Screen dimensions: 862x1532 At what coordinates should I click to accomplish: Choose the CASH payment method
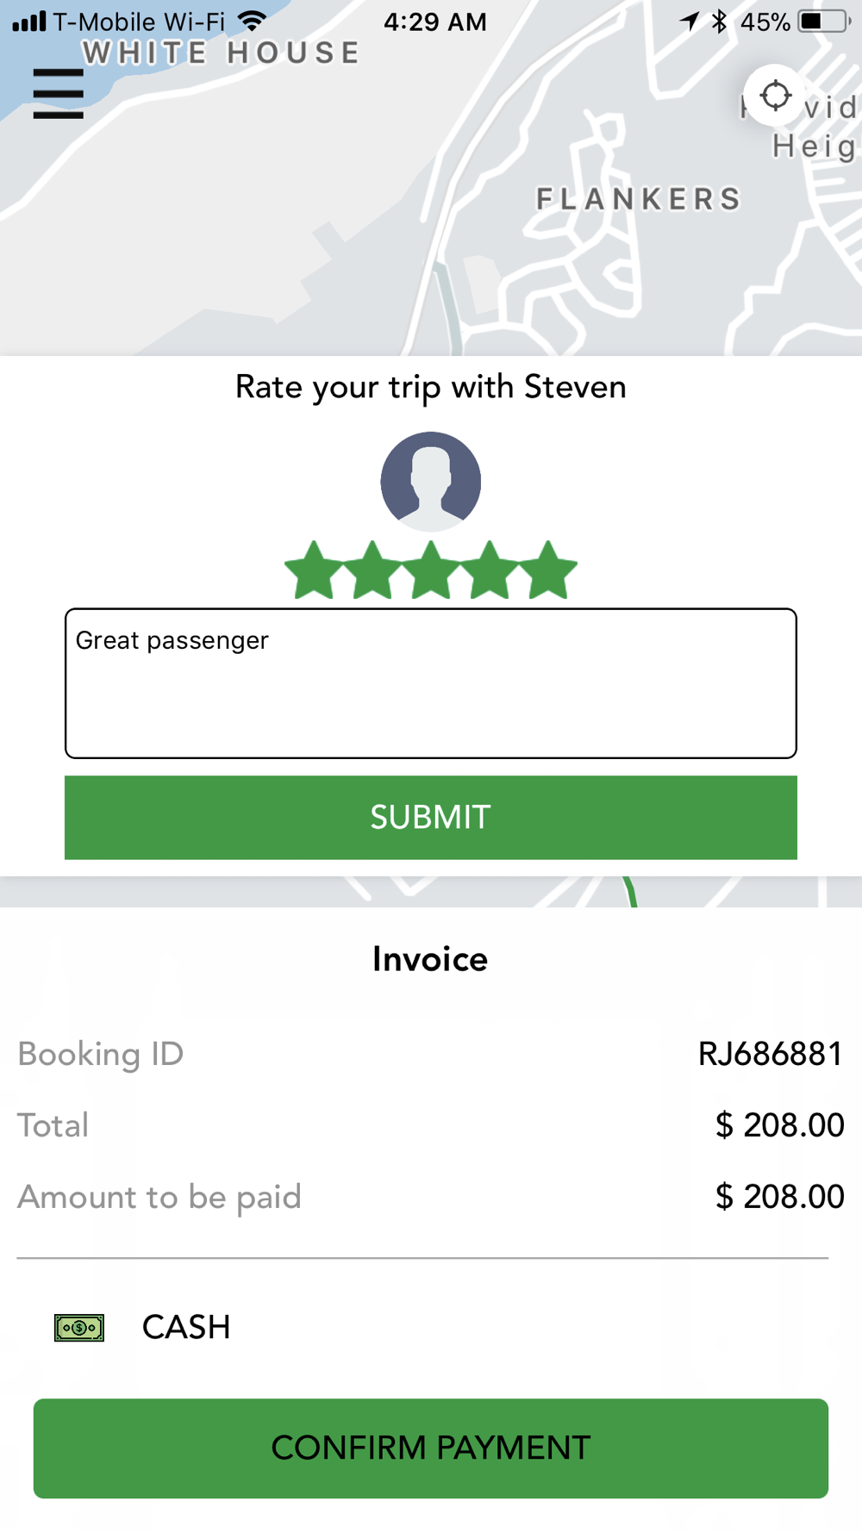186,1327
